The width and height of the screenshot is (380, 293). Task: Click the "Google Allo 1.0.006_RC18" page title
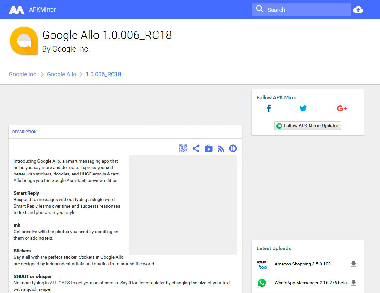(107, 35)
